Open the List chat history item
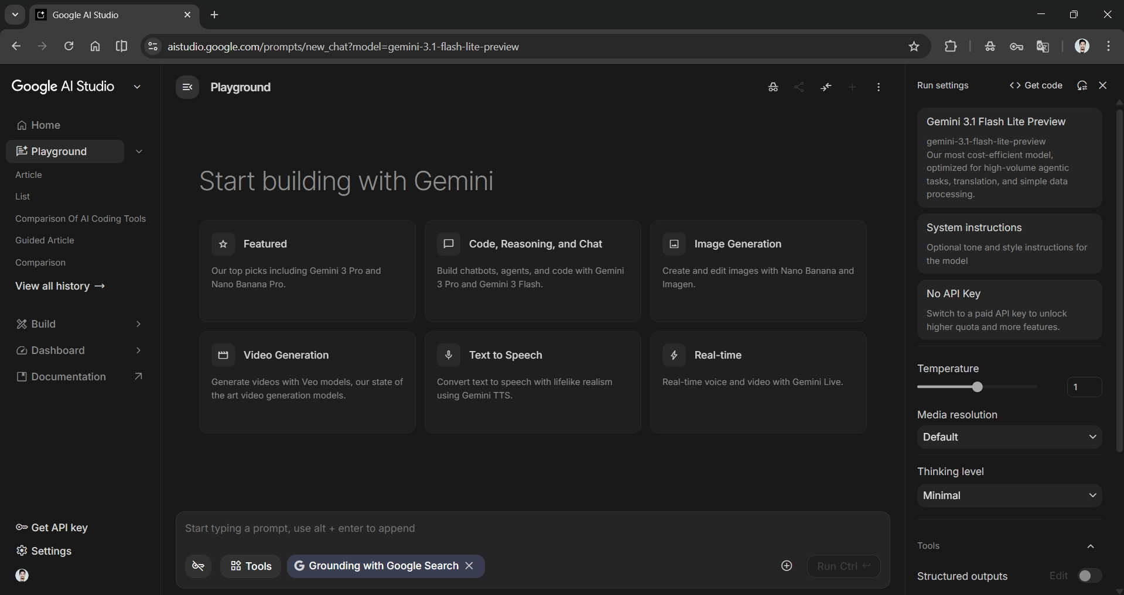This screenshot has width=1124, height=595. (x=22, y=197)
